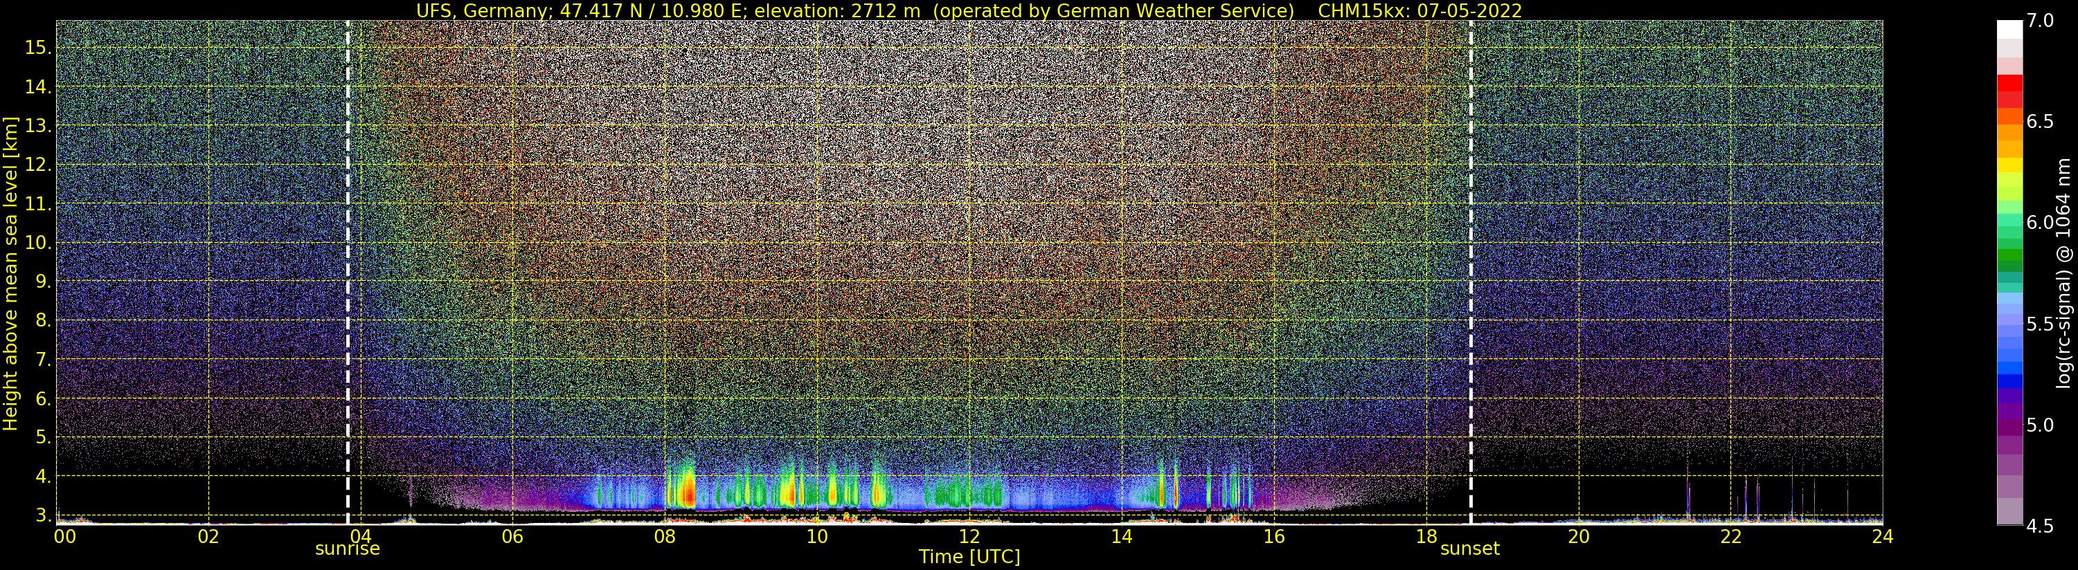Click height tick label 11.

point(38,204)
